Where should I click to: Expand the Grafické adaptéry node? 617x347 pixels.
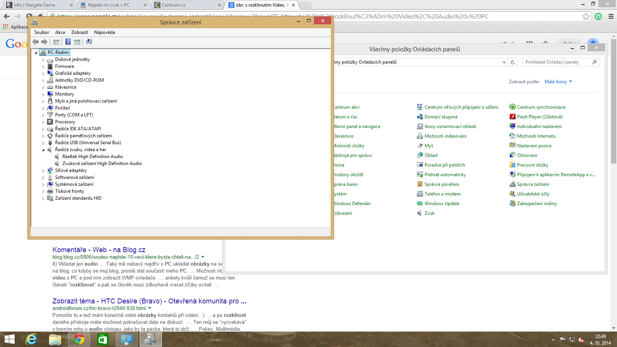[43, 74]
